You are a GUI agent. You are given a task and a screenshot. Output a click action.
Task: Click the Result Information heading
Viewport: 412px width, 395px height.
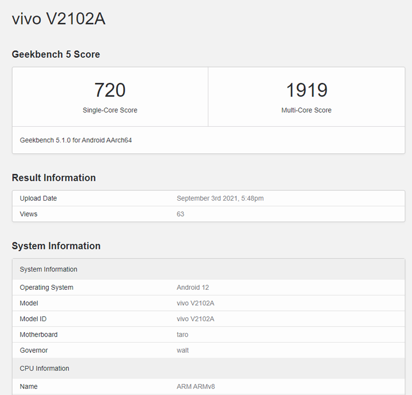[x=54, y=178]
